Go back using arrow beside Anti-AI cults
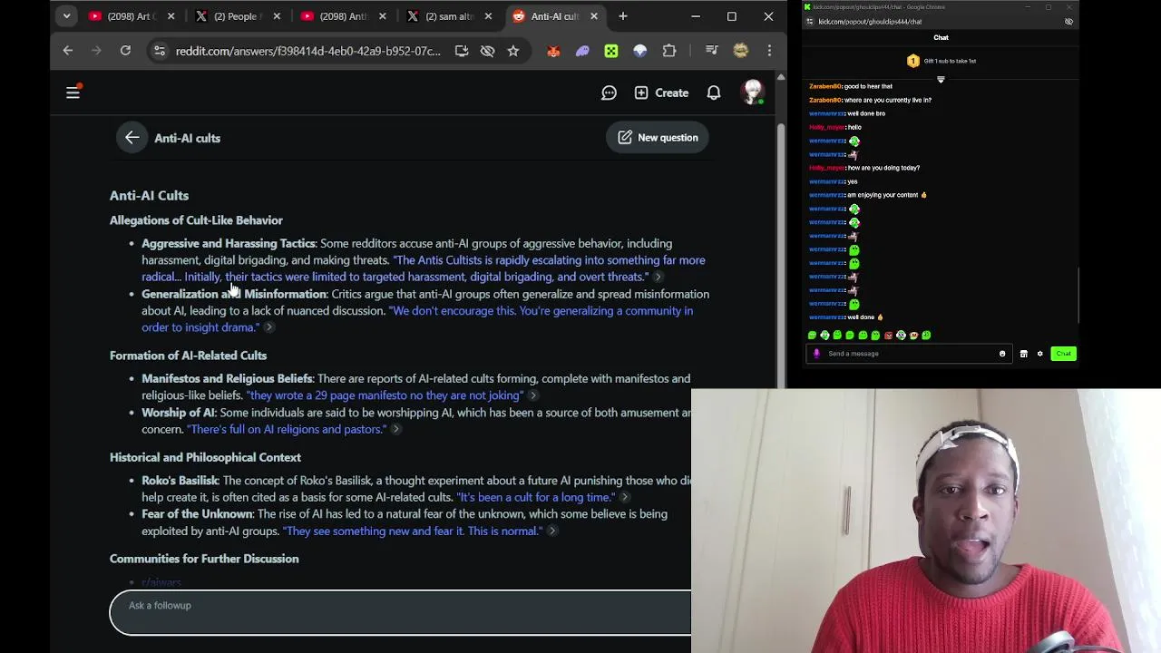This screenshot has height=653, width=1161. (132, 138)
